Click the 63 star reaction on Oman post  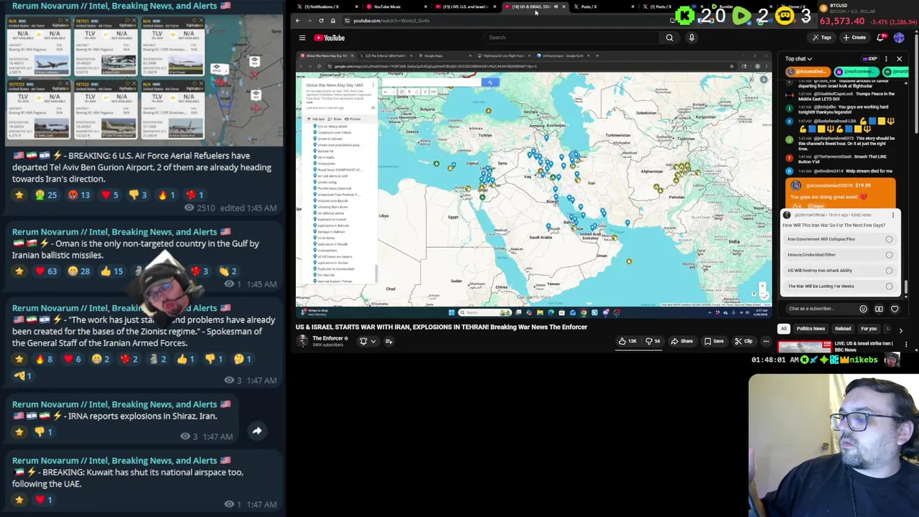45,271
